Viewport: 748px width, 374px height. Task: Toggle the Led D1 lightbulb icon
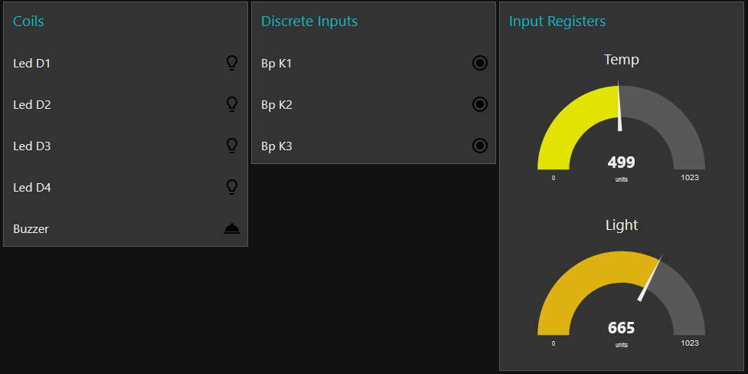232,63
